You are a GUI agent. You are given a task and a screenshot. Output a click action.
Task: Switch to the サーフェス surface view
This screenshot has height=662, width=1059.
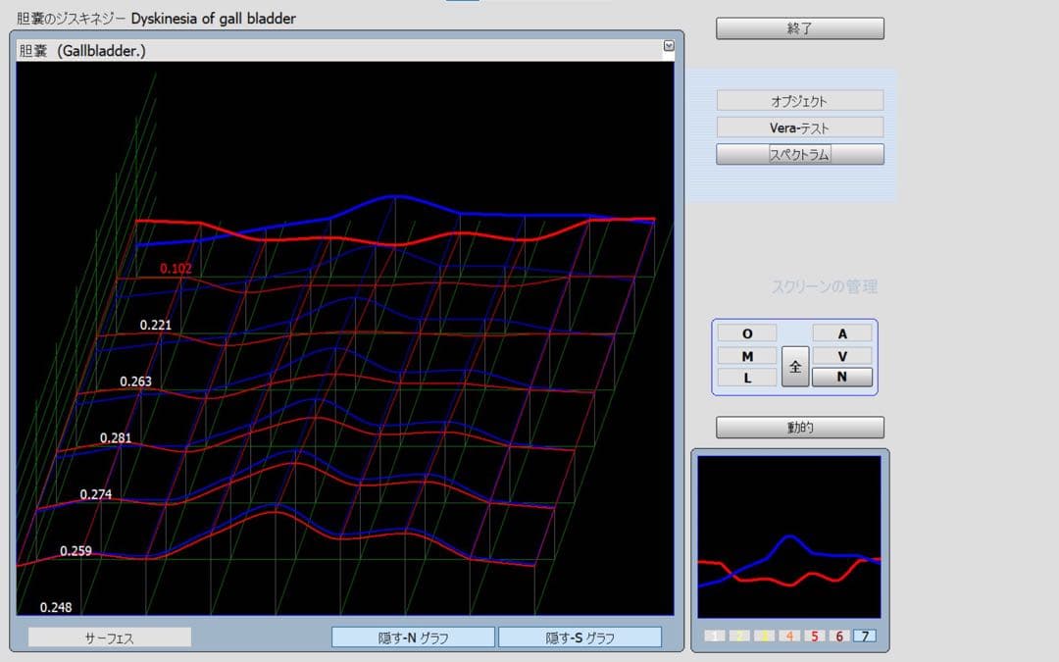click(x=109, y=637)
